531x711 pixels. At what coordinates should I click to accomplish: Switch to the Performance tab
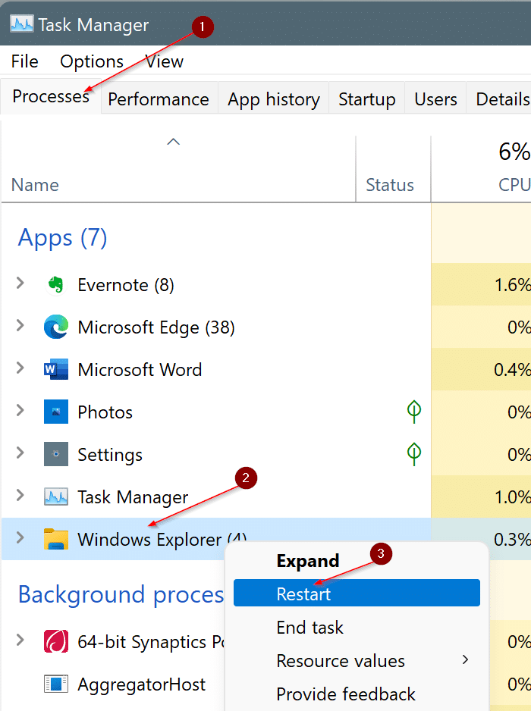(x=158, y=99)
